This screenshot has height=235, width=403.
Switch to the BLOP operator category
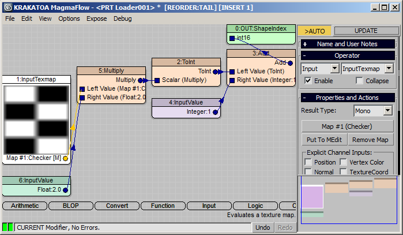pos(71,206)
